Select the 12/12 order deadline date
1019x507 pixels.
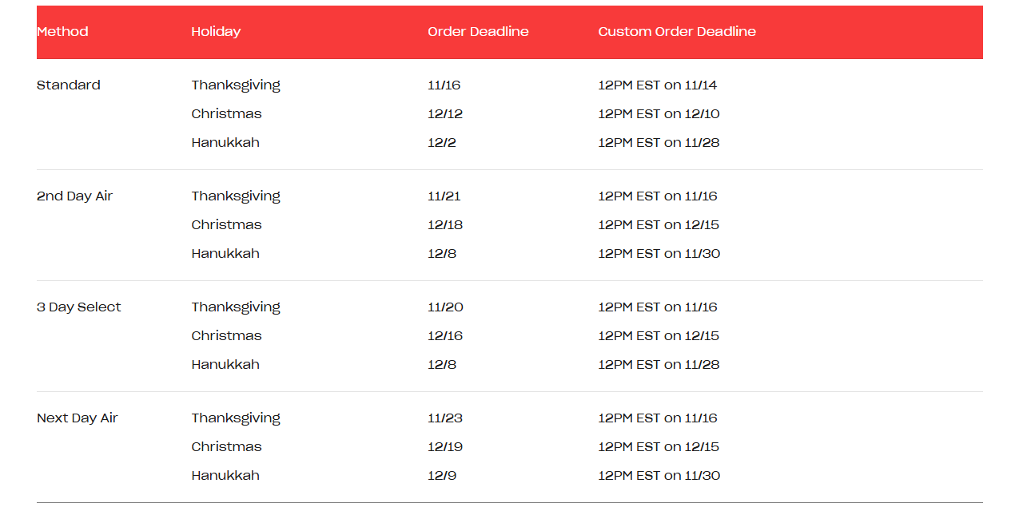click(445, 114)
